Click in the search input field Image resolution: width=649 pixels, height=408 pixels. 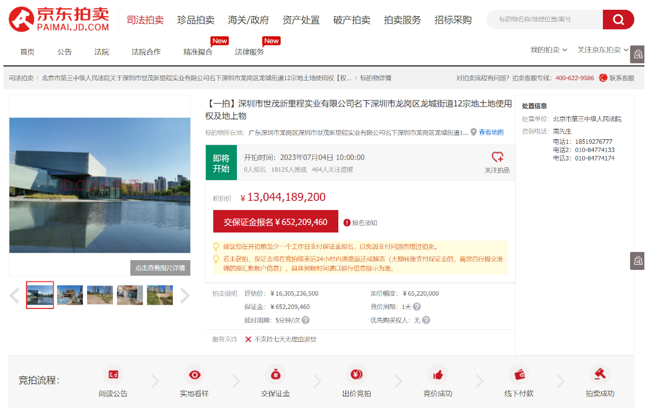click(x=544, y=20)
